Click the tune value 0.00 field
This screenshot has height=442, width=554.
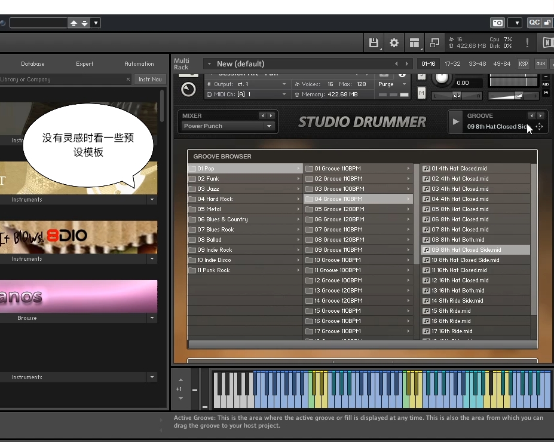point(468,83)
